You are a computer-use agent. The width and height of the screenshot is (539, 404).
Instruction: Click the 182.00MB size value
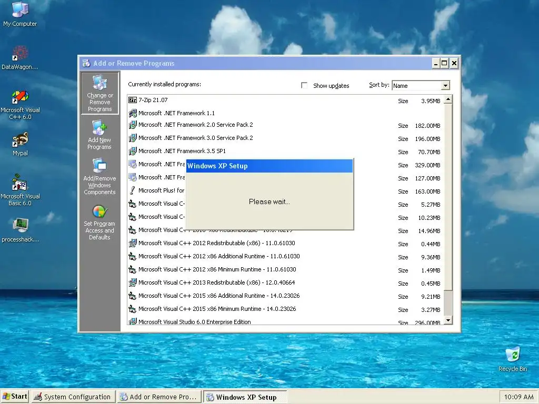427,126
